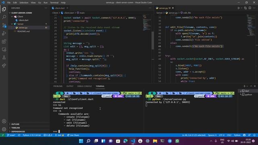Screen dimensions: 258x145
Task: Open the Explorer view in activity bar
Action: (4, 9)
